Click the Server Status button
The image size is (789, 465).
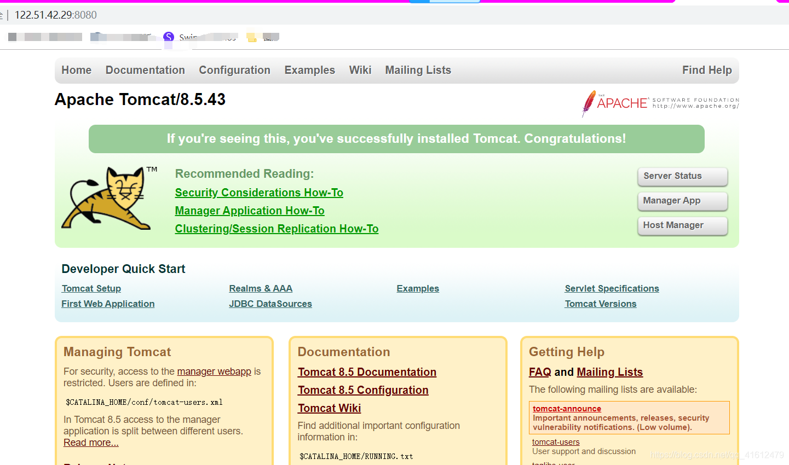682,176
